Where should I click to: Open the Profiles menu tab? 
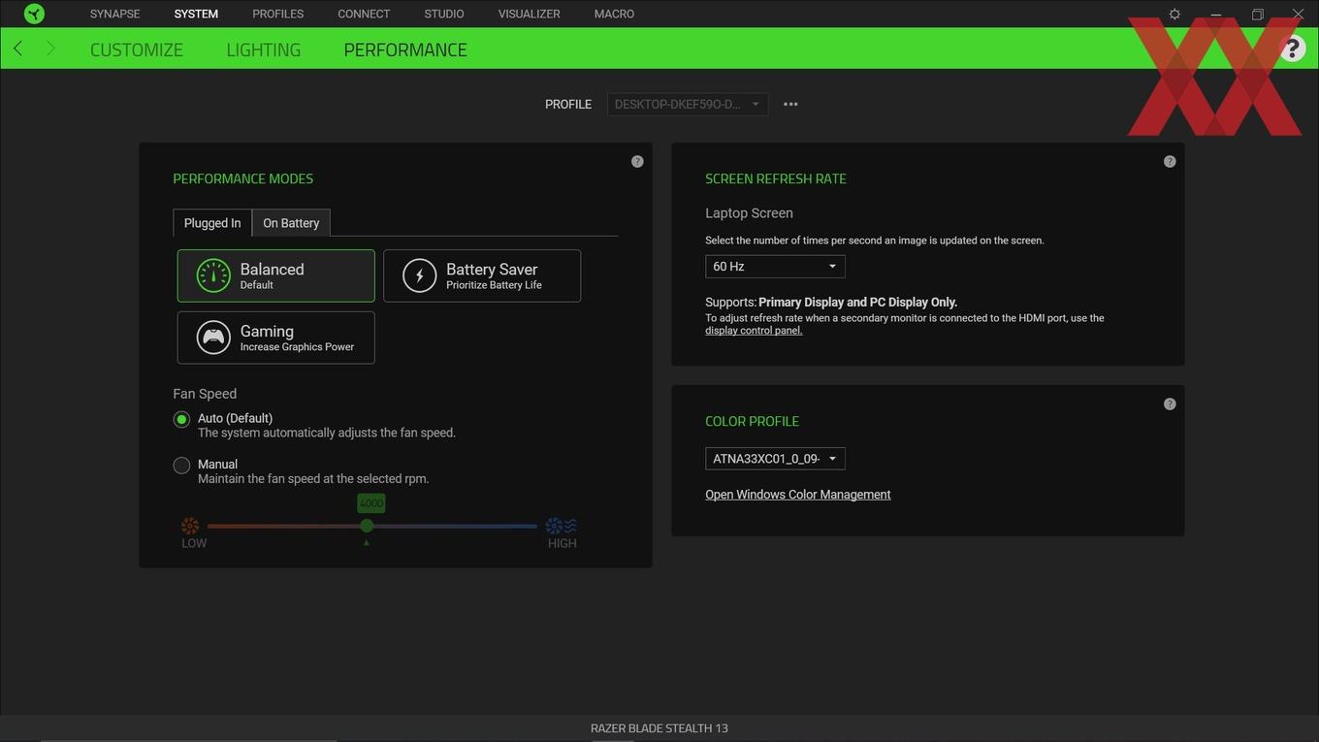click(278, 14)
